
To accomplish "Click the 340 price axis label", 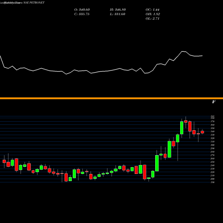I will 212,132.
